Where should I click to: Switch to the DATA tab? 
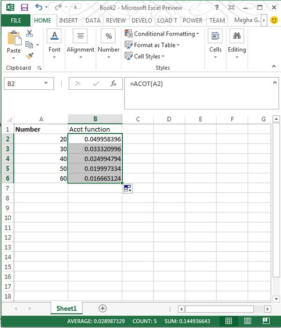93,21
